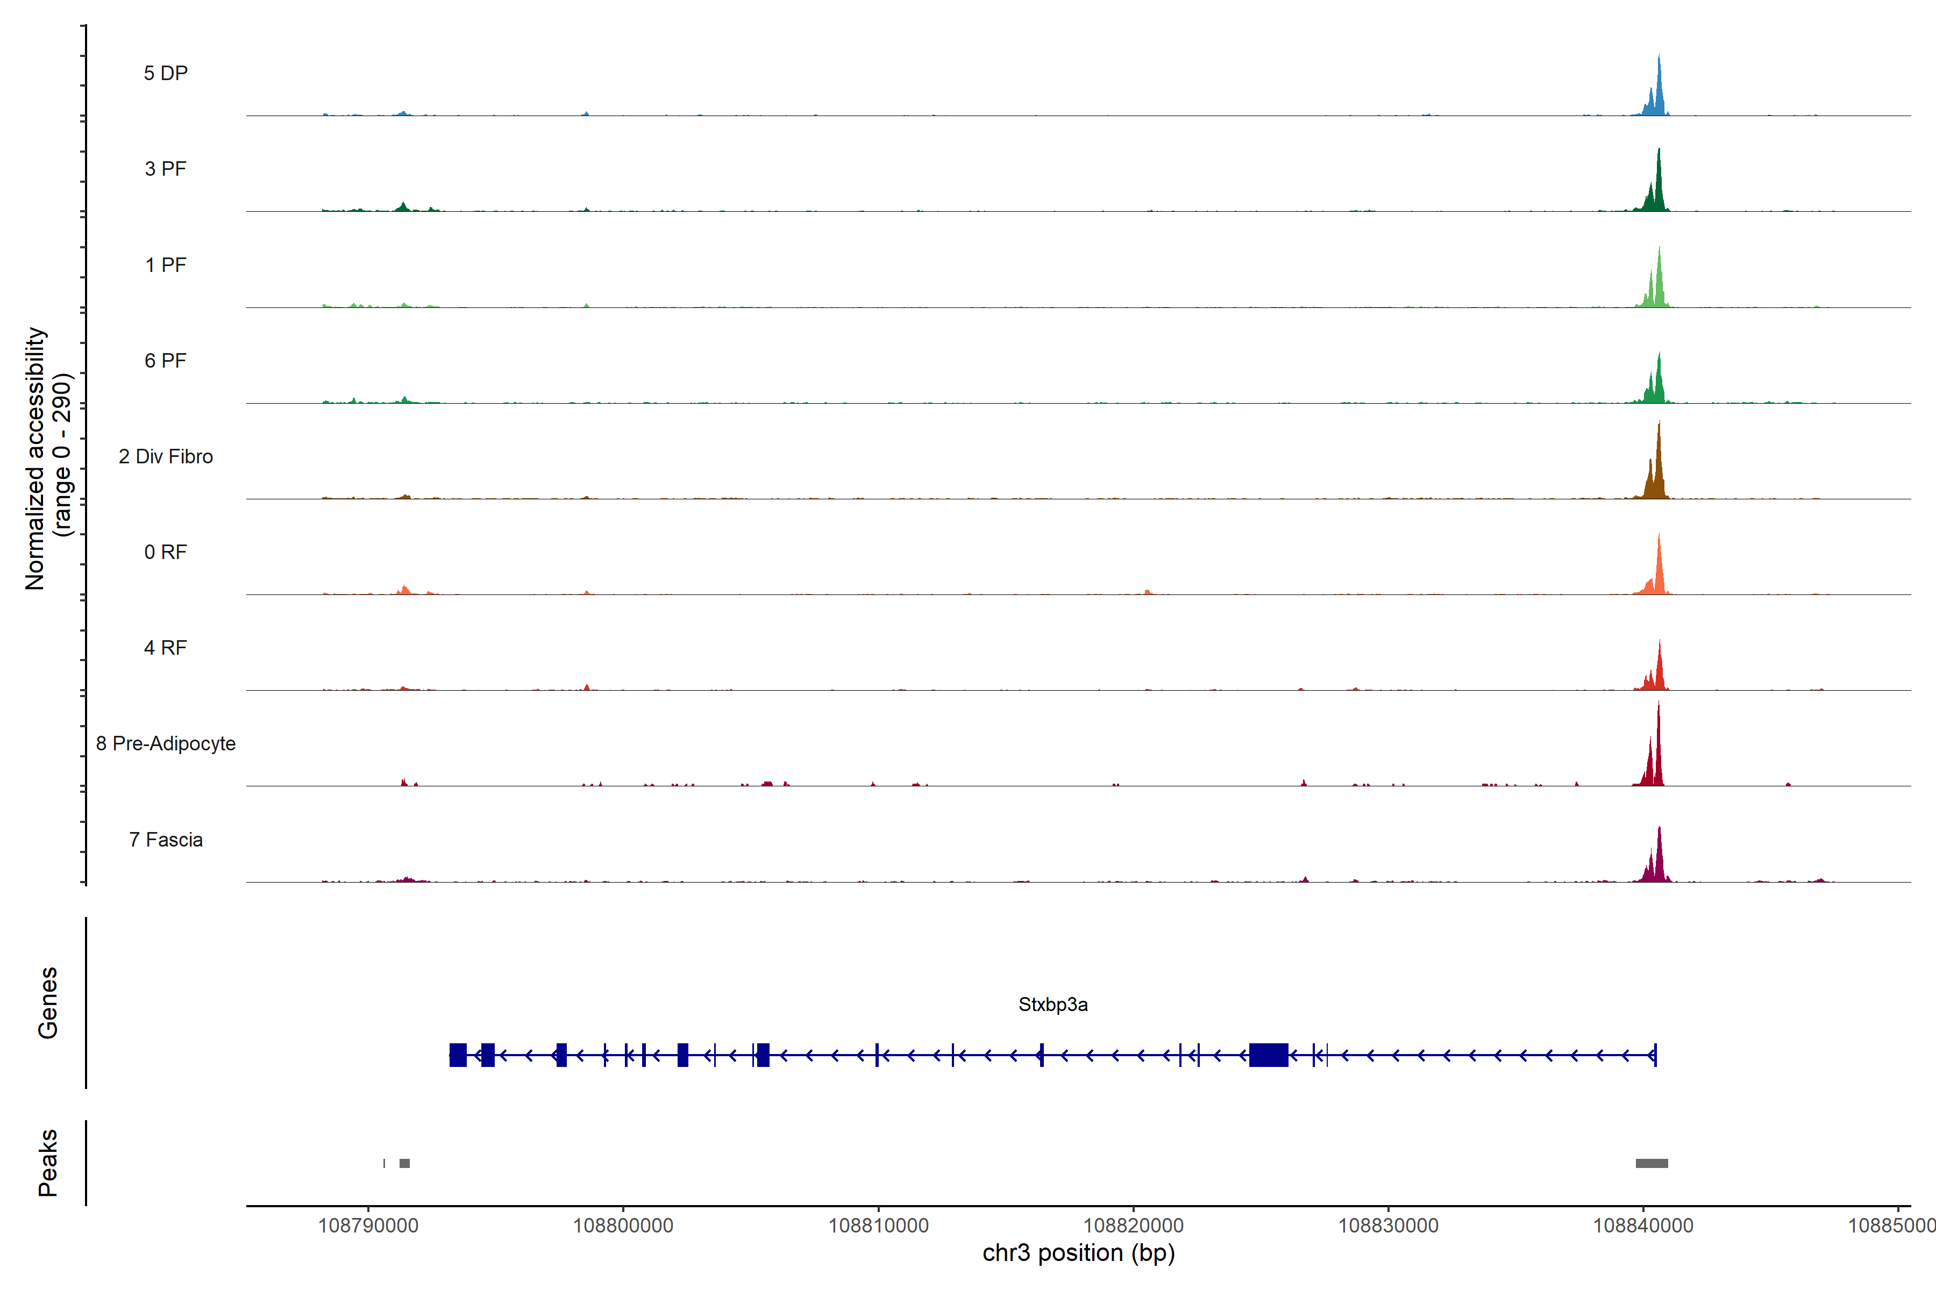Click the wide gray peak bar

click(x=1651, y=1163)
